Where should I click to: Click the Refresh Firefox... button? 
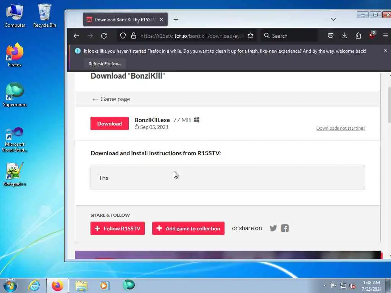(105, 64)
